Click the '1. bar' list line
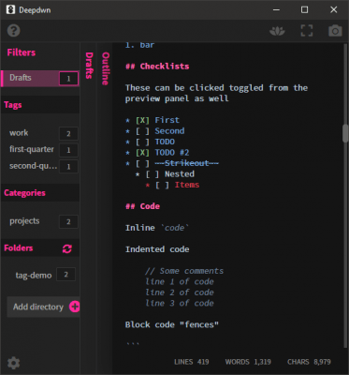 point(139,45)
